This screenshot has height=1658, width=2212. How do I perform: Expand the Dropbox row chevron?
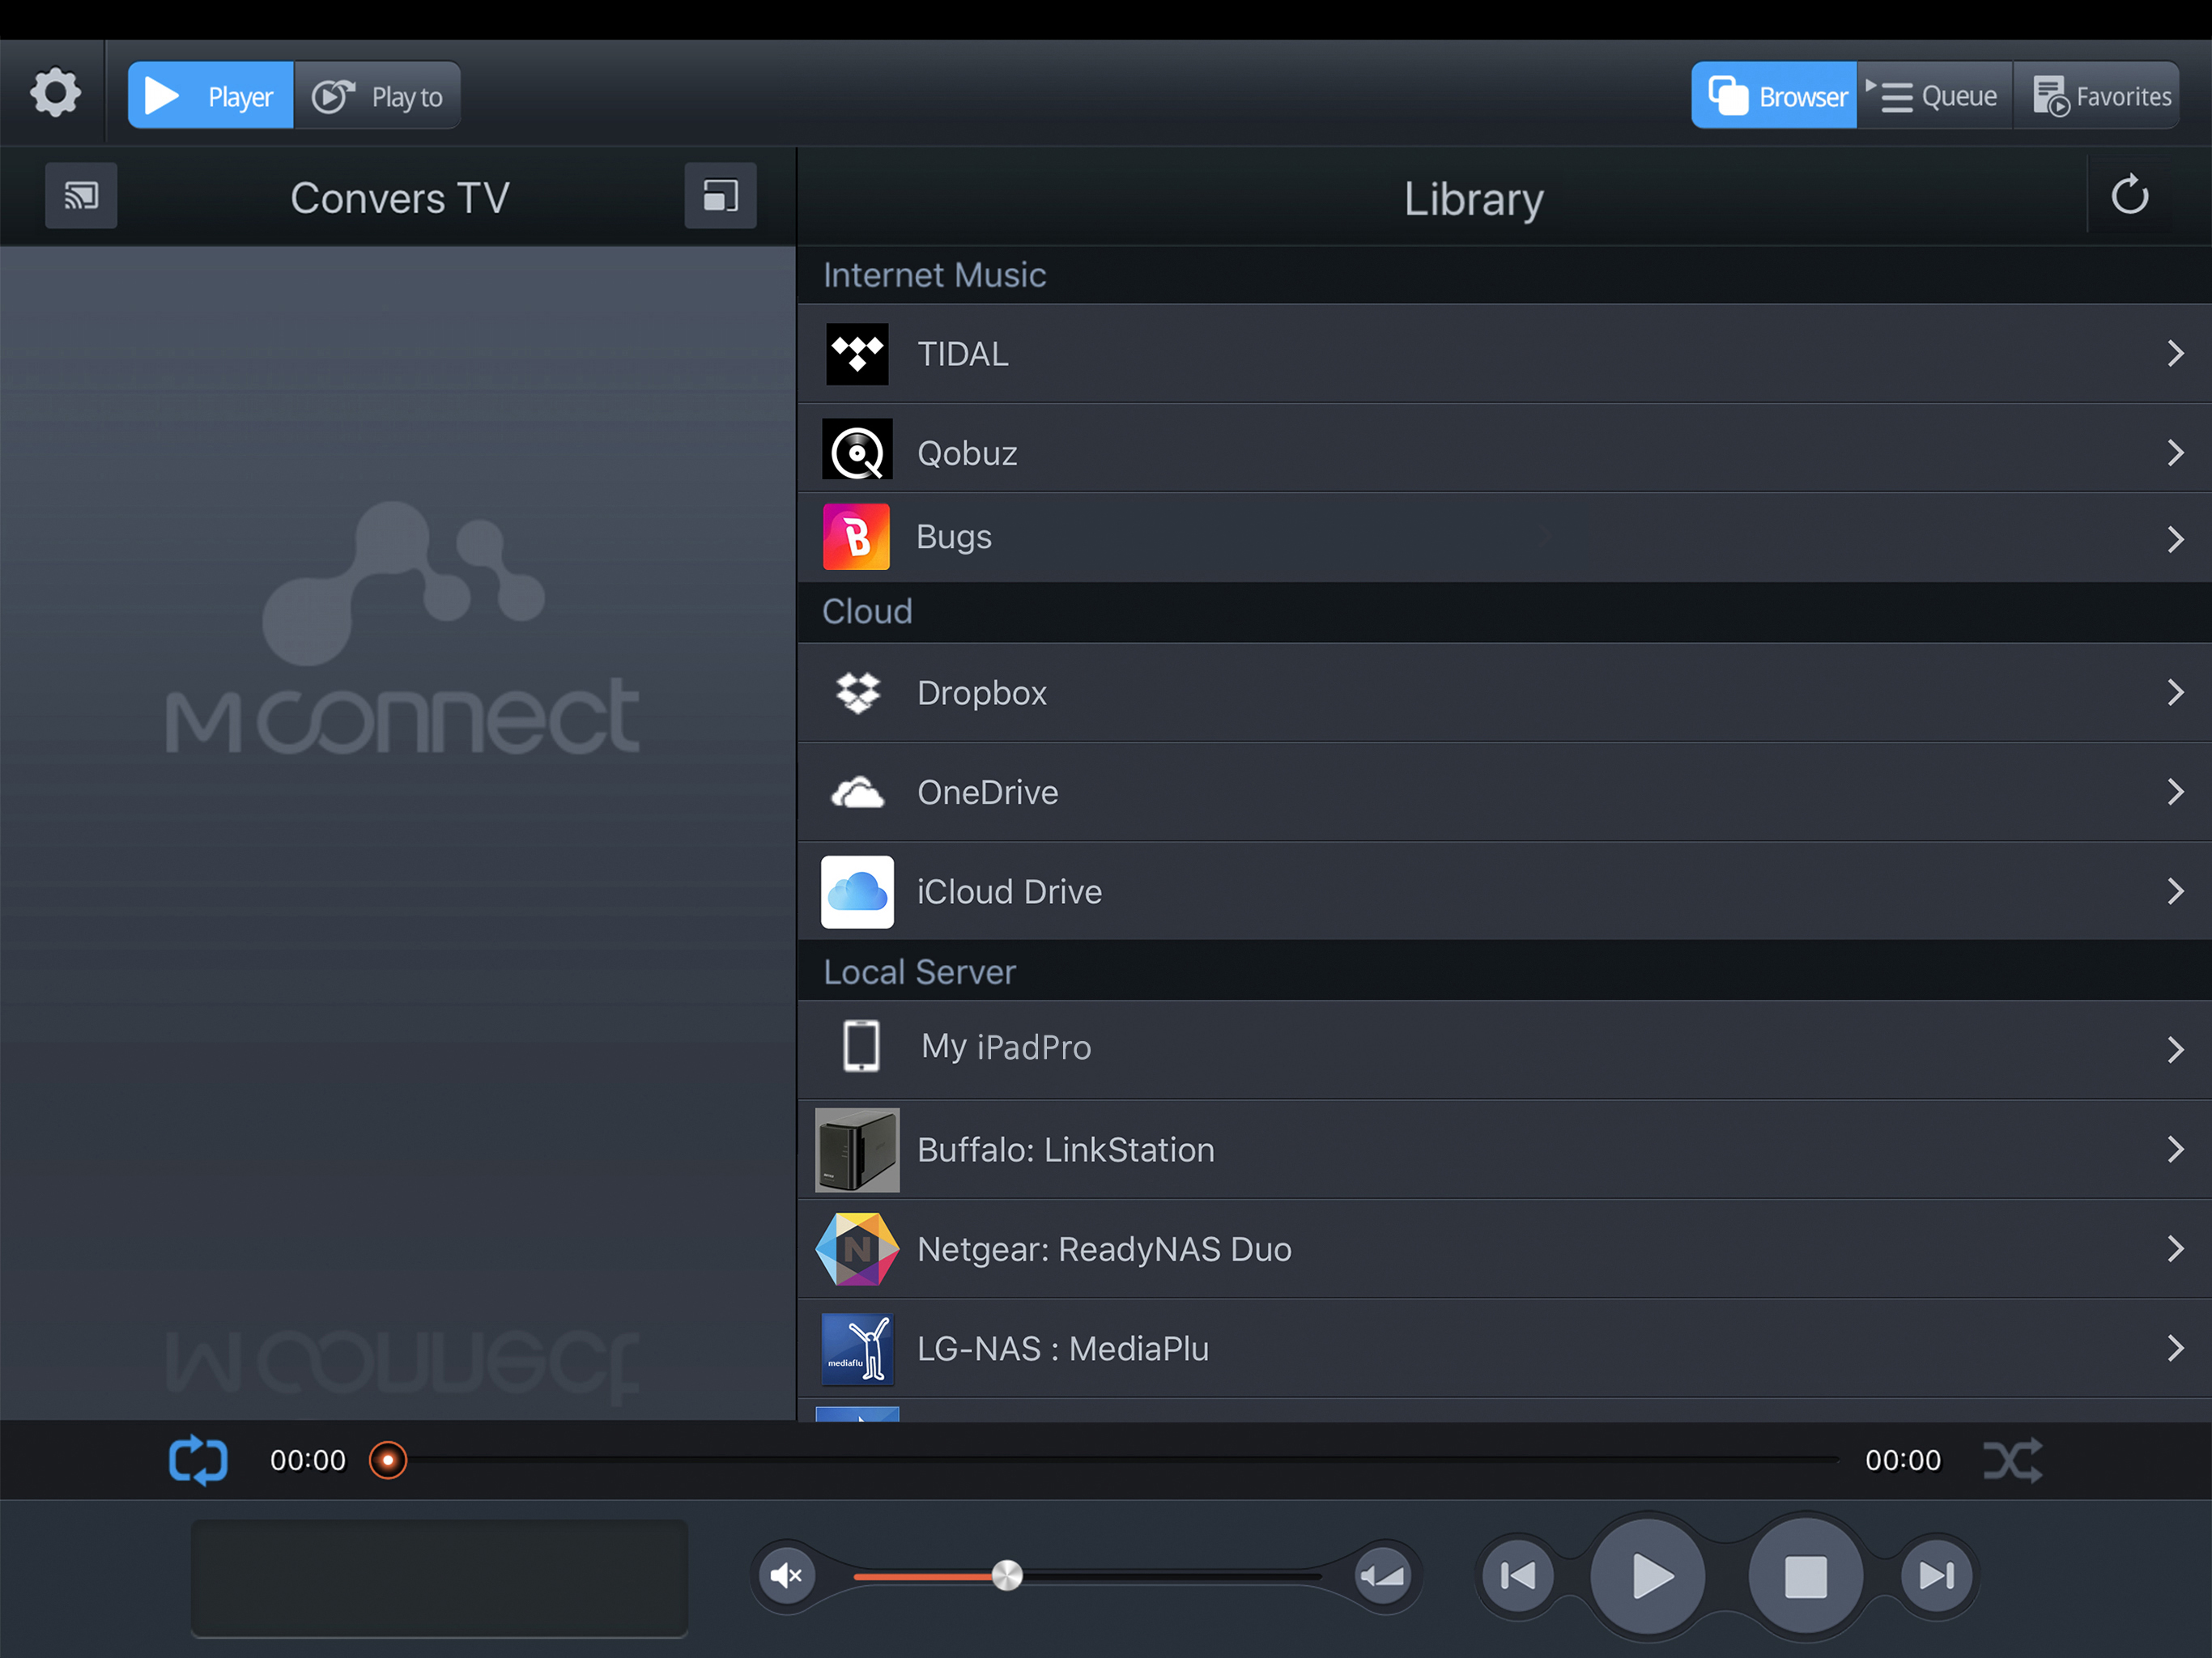2175,693
